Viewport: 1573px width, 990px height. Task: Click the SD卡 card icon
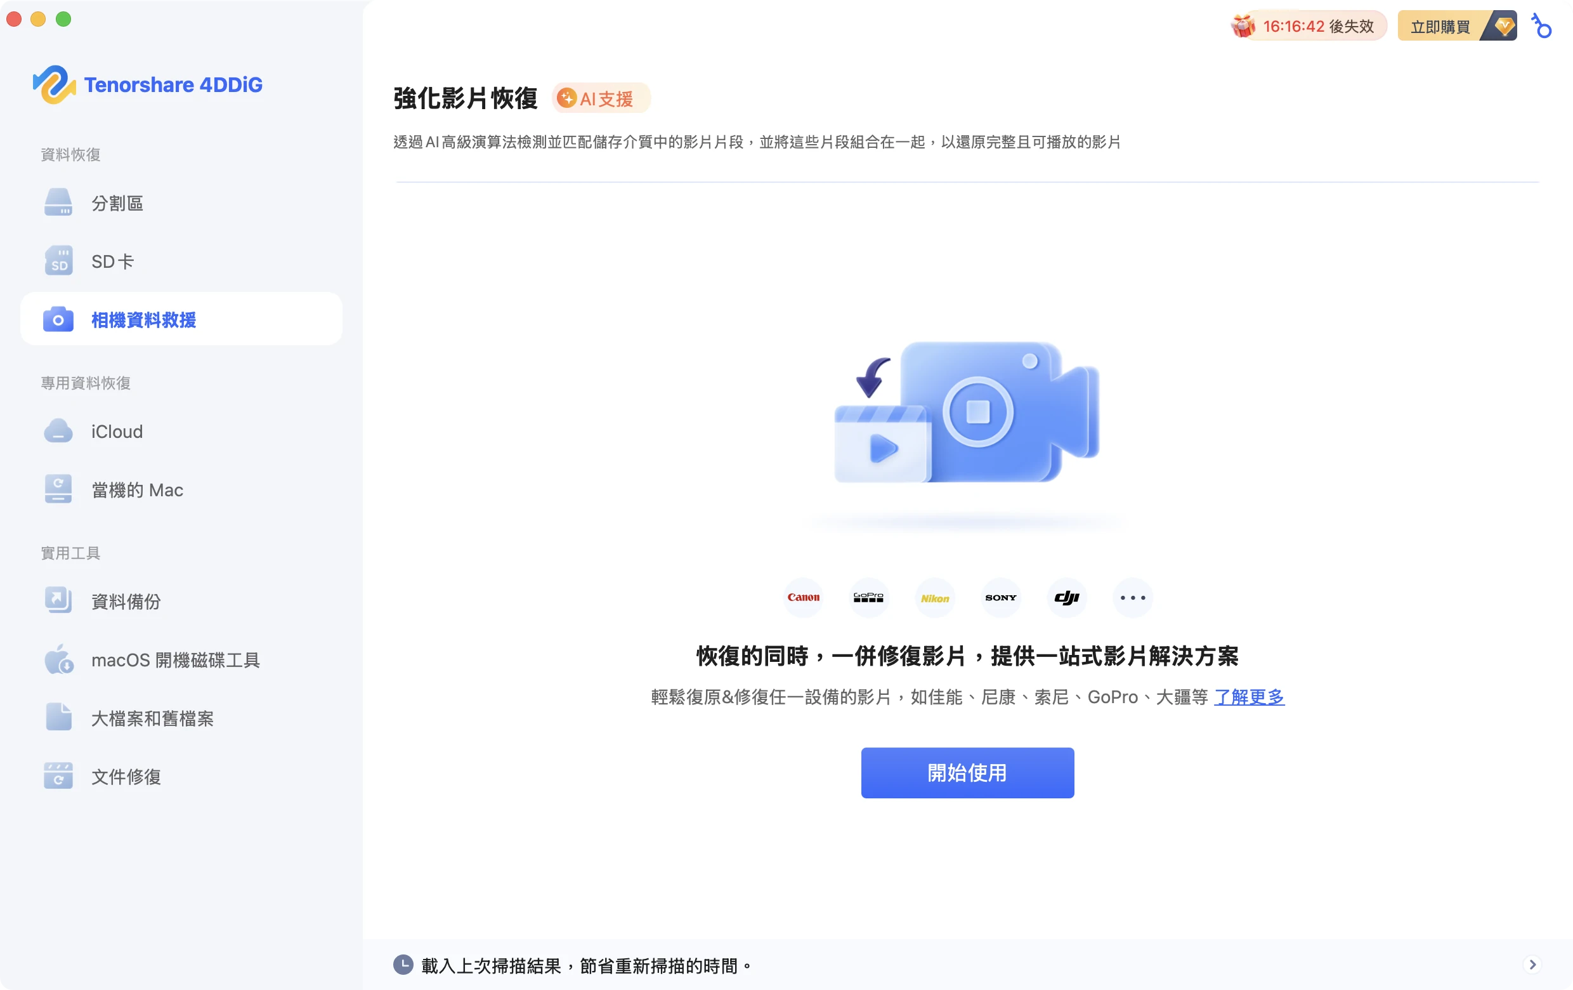[58, 261]
